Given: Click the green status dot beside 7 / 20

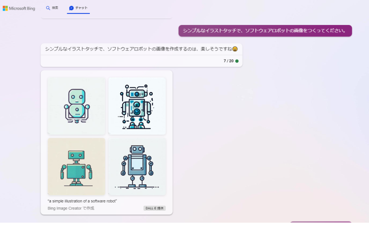Looking at the screenshot, I should (x=237, y=61).
